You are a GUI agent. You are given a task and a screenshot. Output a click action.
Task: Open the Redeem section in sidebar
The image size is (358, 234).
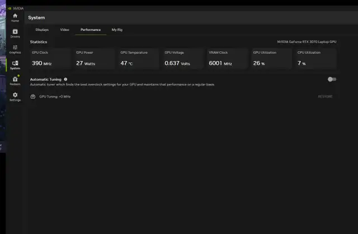(x=15, y=81)
